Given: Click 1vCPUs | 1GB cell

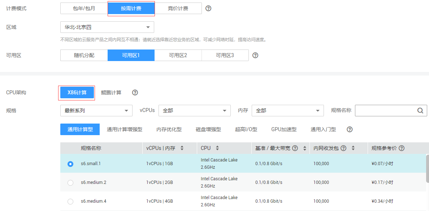Looking at the screenshot, I should coord(160,164).
